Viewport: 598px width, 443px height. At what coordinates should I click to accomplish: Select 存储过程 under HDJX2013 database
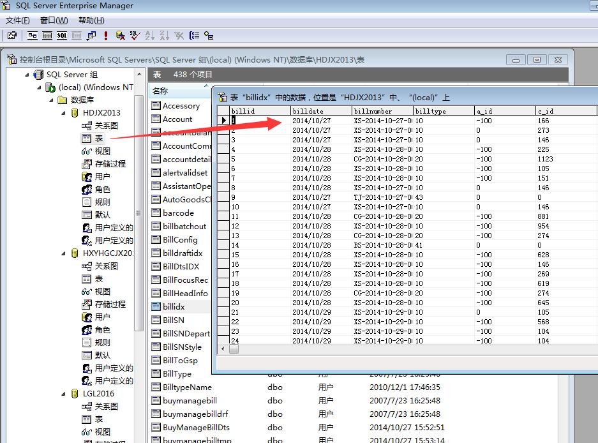[110, 164]
